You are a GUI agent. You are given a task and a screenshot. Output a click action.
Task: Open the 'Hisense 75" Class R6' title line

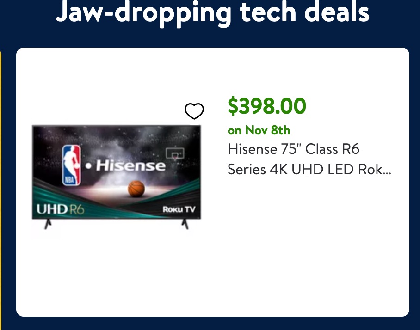pos(293,149)
